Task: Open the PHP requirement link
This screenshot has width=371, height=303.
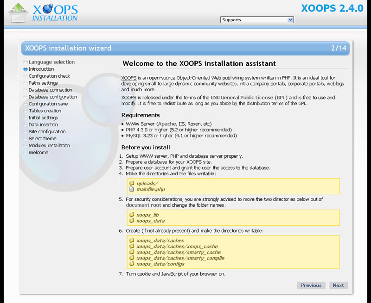Action: (130, 130)
